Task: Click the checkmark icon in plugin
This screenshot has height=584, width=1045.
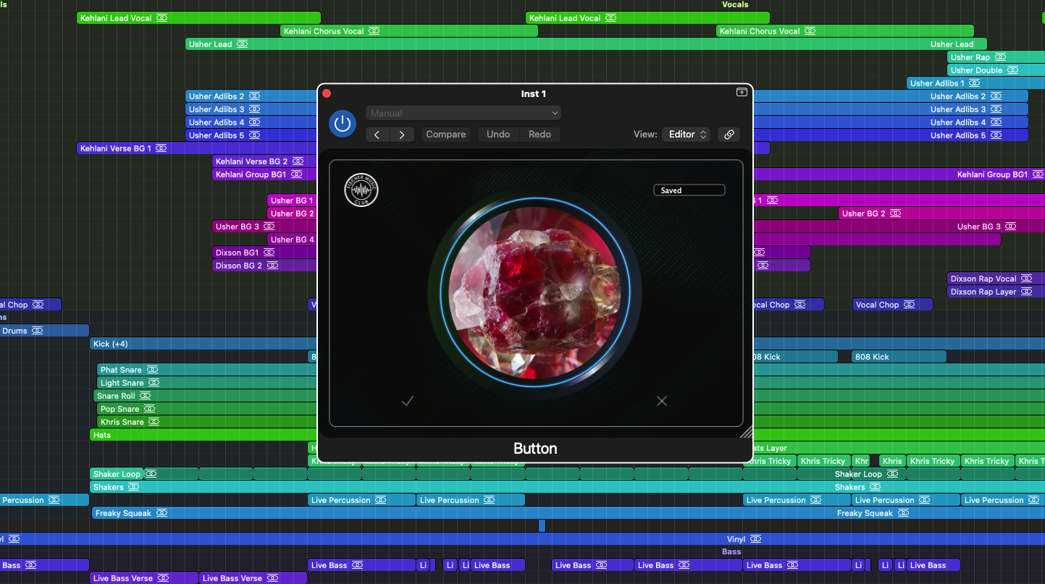Action: [408, 400]
